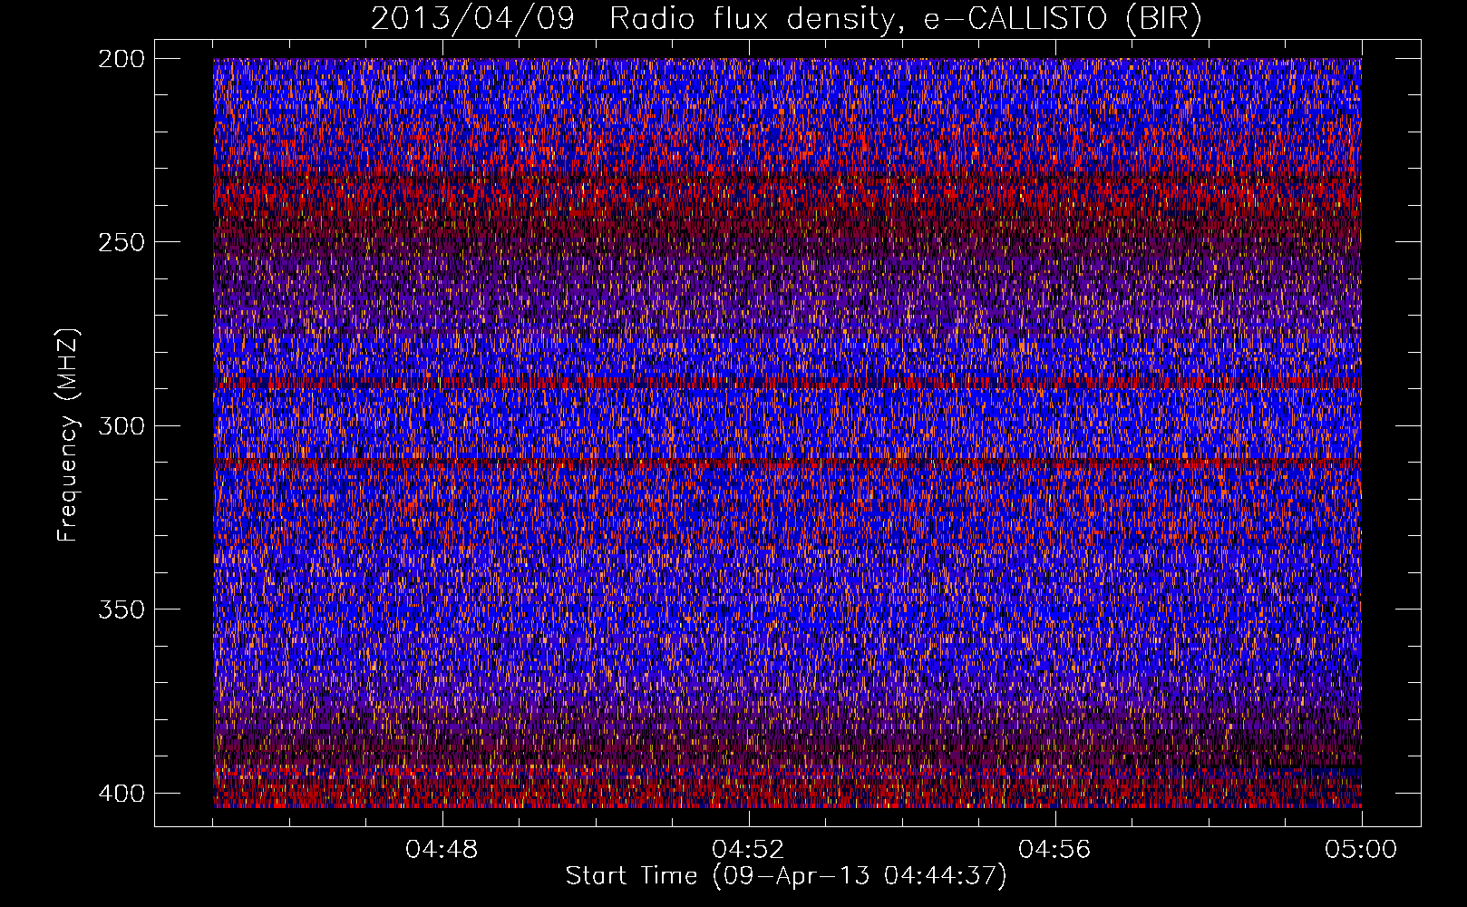This screenshot has height=907, width=1467.
Task: Click the 04:56 time tick label
Action: [x=1054, y=850]
